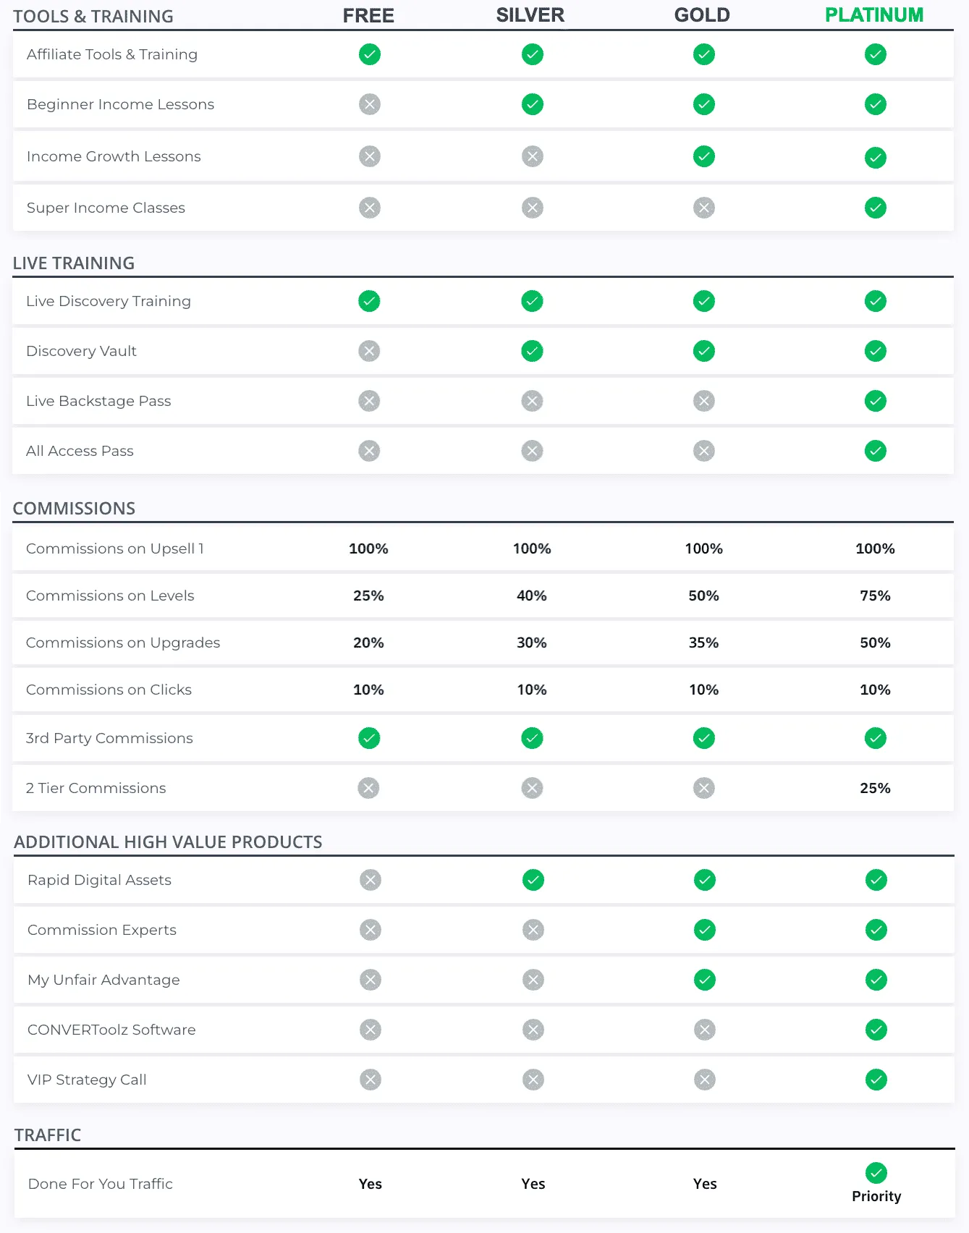Screen dimensions: 969x1233
Task: Click the 25% PLATINUM value for 2 Tier Commissions
Action: [875, 788]
